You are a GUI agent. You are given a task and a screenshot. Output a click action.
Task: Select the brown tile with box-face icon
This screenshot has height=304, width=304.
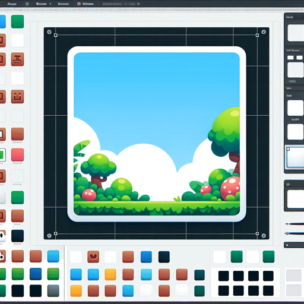(17, 97)
